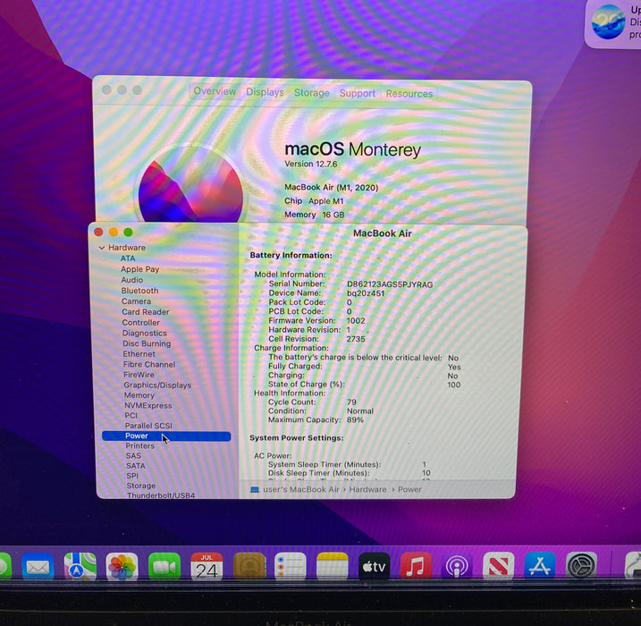Start FaceTime from the Dock
This screenshot has height=626, width=641.
[164, 566]
